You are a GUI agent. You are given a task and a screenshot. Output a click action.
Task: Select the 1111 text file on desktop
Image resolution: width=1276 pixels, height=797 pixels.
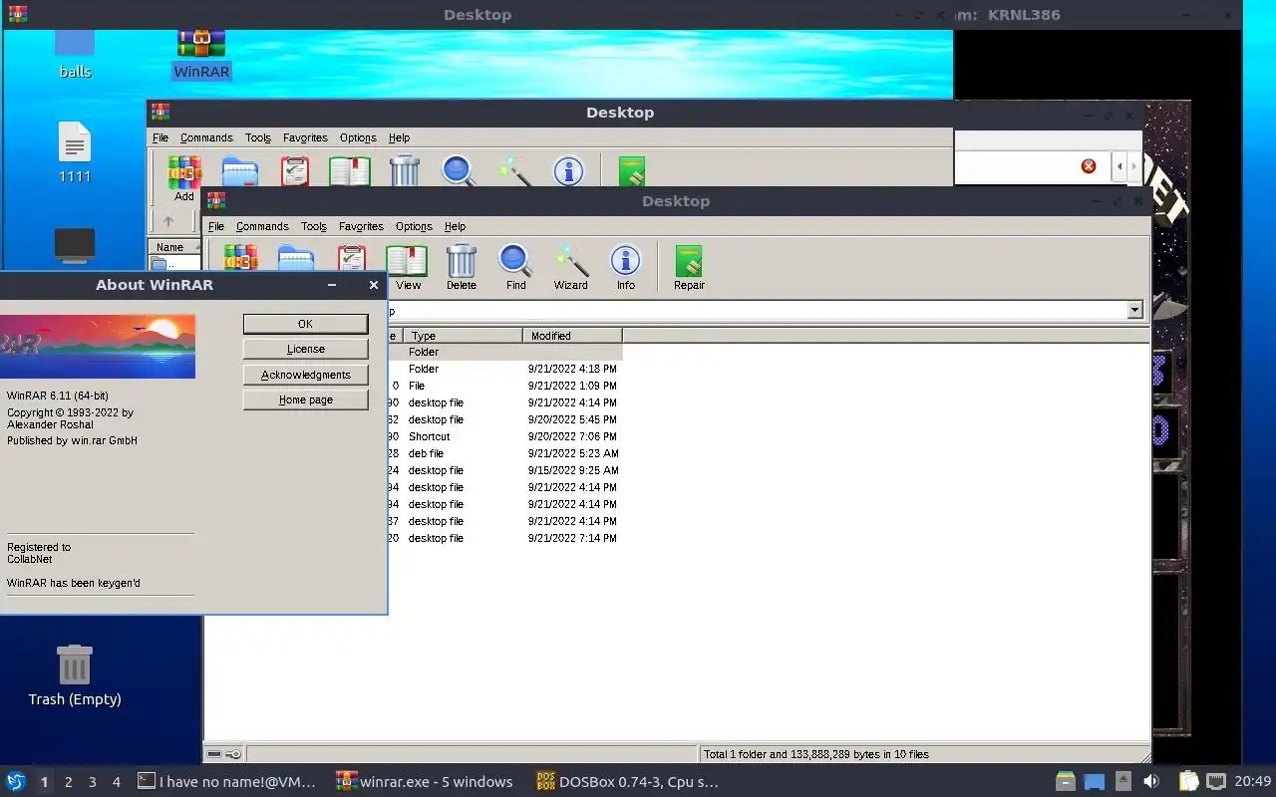[x=75, y=152]
